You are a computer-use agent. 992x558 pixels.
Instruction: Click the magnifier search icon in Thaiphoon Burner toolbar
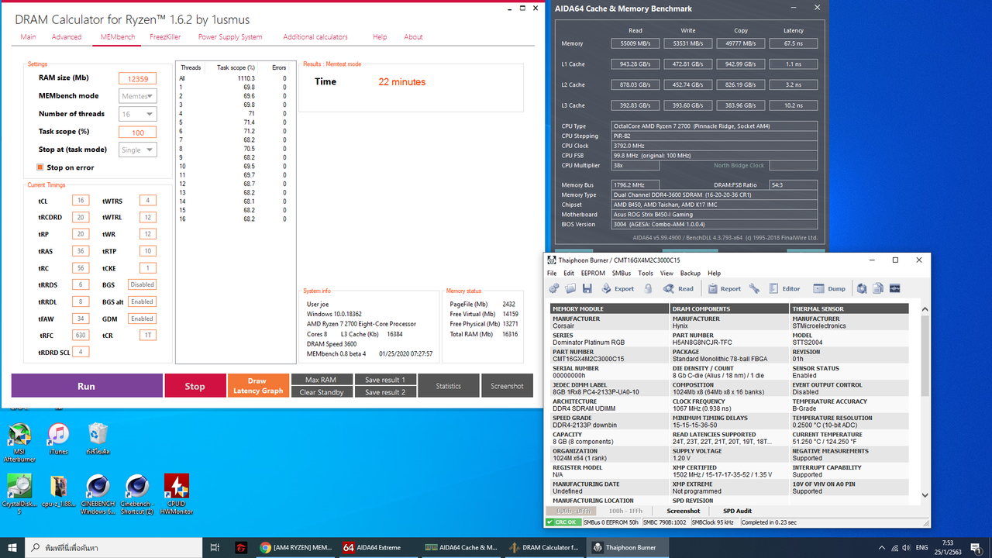pyautogui.click(x=862, y=288)
